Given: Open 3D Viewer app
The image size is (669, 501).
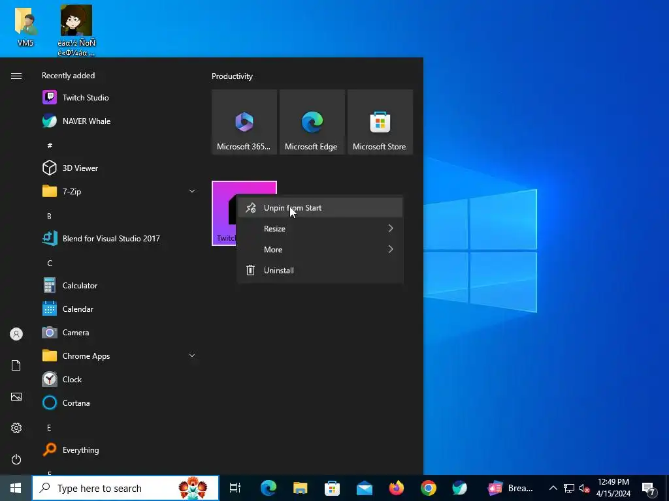Looking at the screenshot, I should tap(119, 168).
